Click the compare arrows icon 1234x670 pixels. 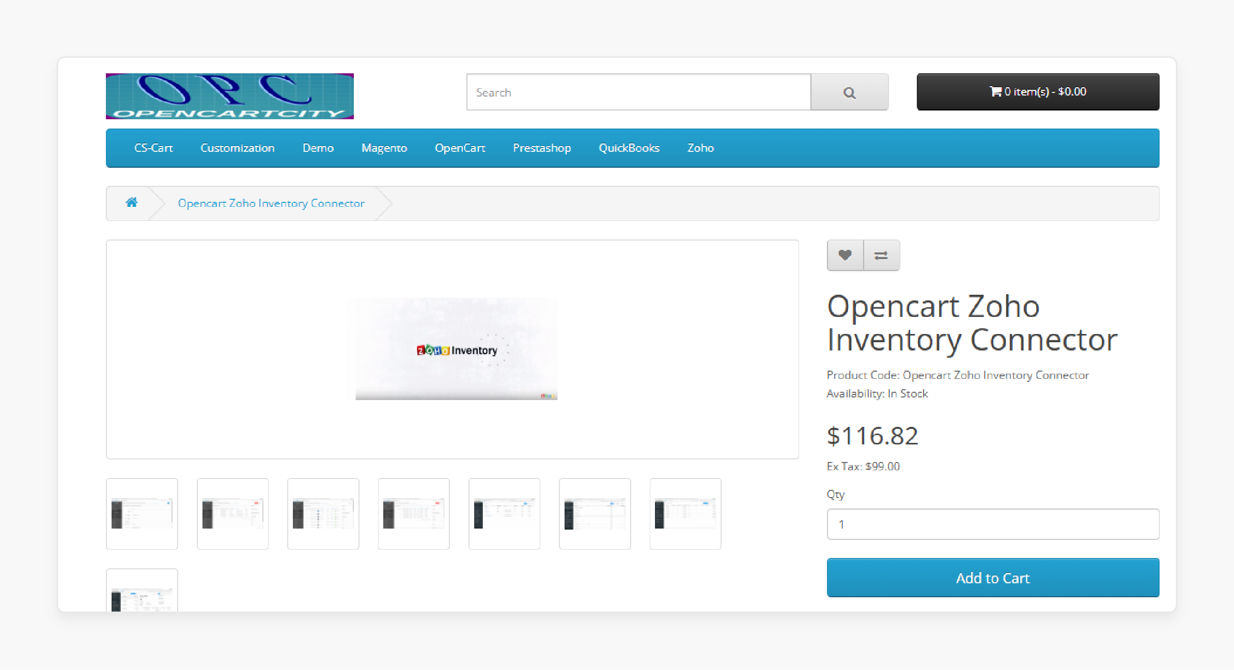click(x=881, y=255)
